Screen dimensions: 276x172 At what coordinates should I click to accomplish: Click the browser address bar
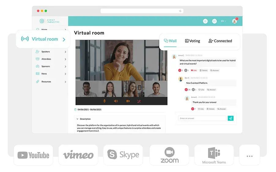pos(142,11)
